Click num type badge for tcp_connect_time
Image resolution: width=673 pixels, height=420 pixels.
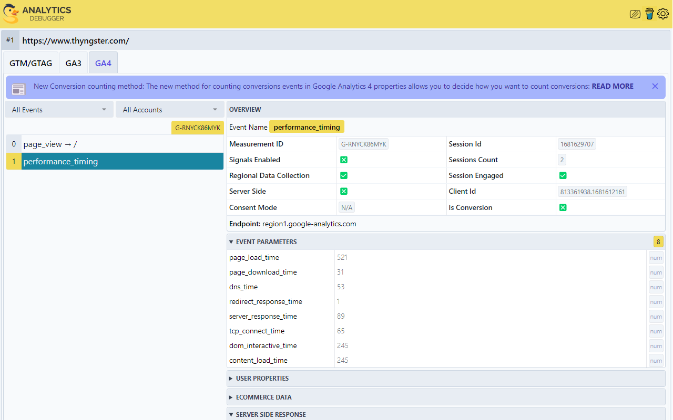pyautogui.click(x=656, y=331)
